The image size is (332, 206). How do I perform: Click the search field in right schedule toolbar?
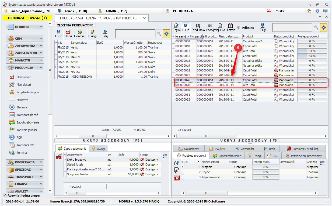point(292,27)
